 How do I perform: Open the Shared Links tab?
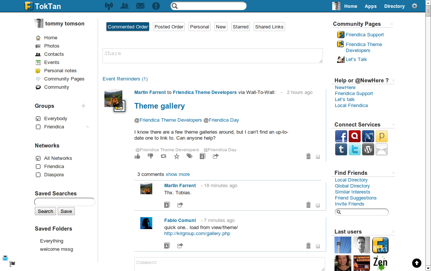click(x=269, y=27)
